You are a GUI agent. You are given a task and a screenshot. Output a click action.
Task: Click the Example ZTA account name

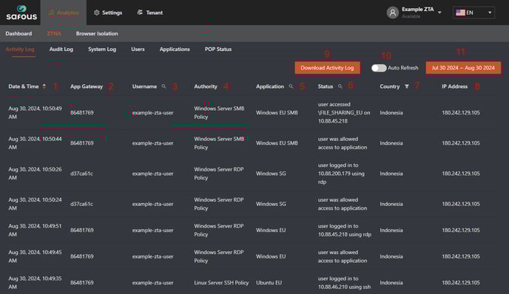click(x=417, y=9)
